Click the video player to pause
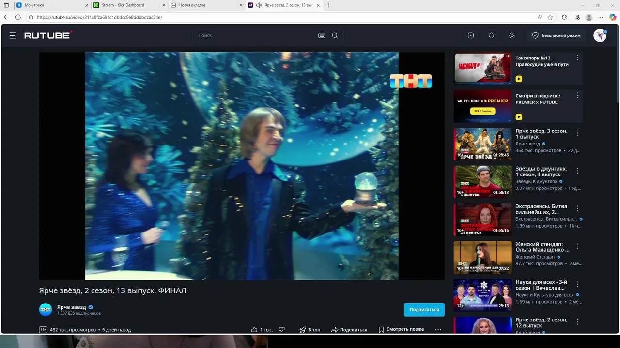620x348 pixels. [x=242, y=166]
